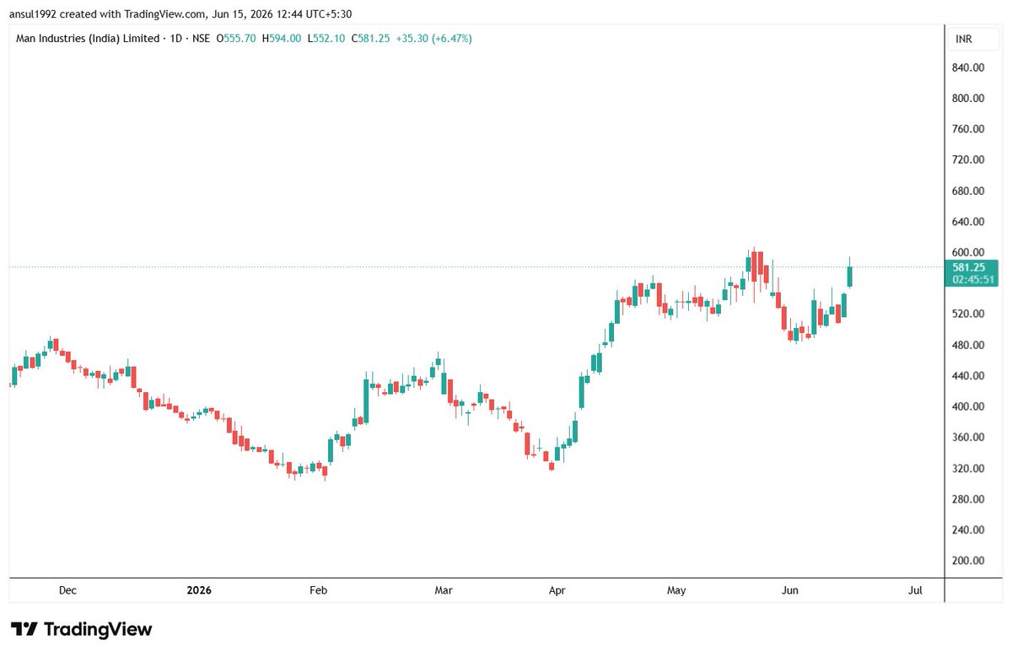
Task: Click the Man Industries (India) Limited title
Action: point(89,39)
